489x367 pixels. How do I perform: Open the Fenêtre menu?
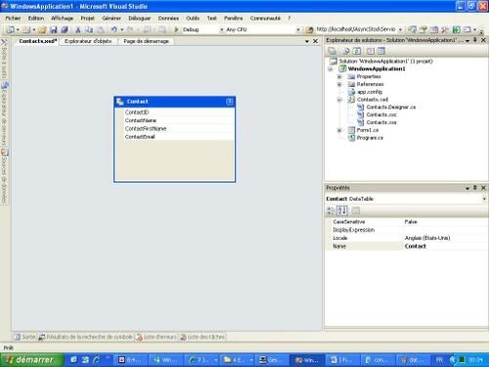[234, 19]
